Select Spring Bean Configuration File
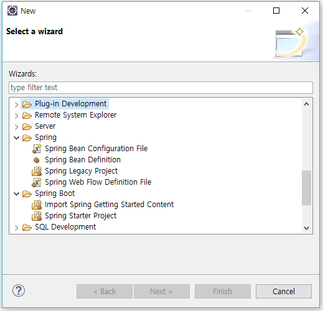The height and width of the screenshot is (311, 323). tap(96, 149)
